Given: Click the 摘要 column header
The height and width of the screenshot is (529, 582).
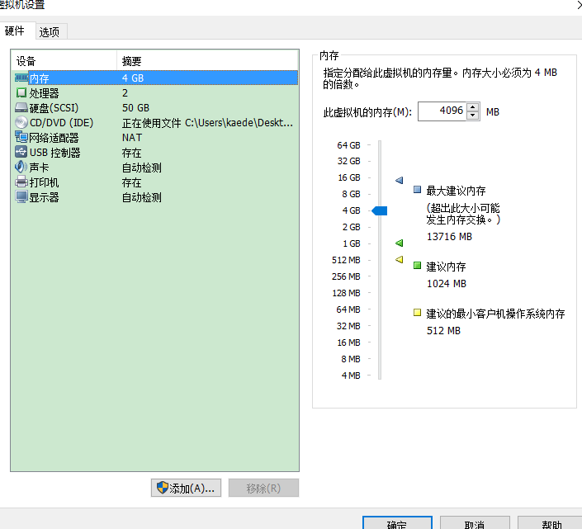Looking at the screenshot, I should click(207, 61).
